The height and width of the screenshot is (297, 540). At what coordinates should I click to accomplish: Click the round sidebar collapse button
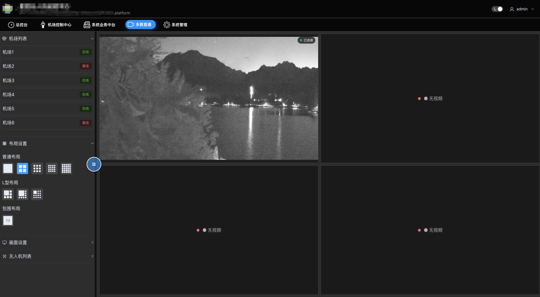[94, 164]
